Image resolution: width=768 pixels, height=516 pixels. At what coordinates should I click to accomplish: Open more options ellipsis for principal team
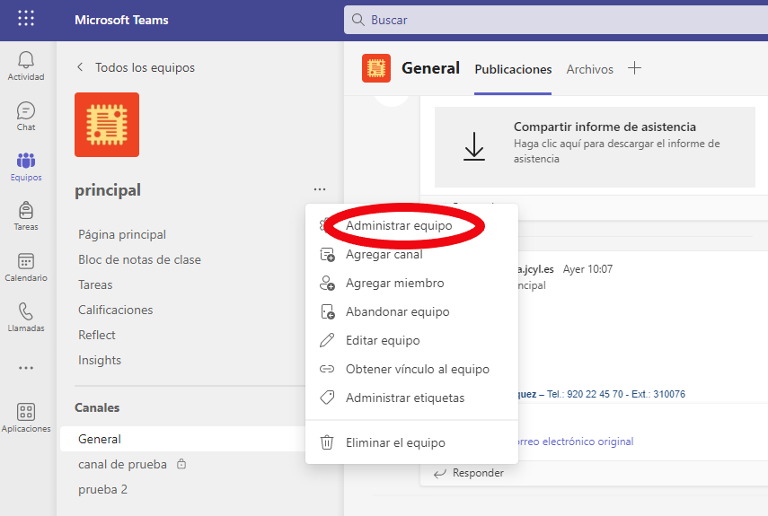(320, 189)
